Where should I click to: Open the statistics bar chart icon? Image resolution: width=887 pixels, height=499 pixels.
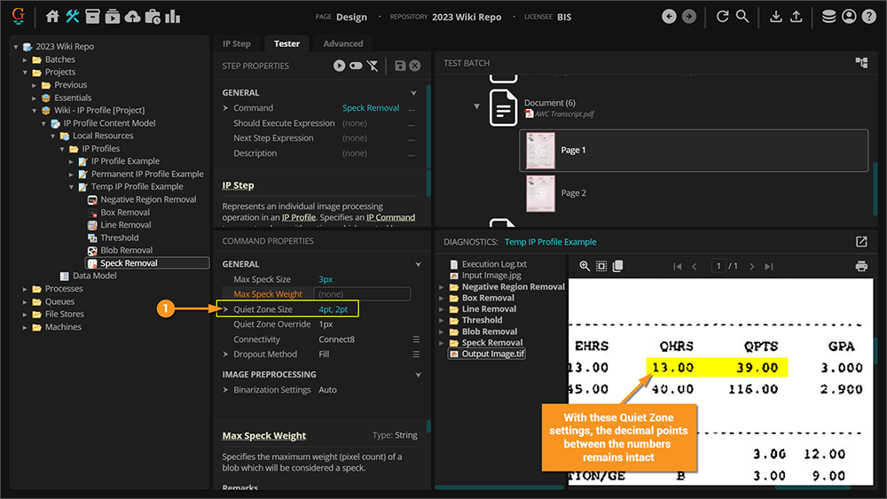click(x=172, y=16)
